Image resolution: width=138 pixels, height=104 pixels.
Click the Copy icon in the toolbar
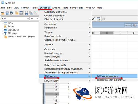(31, 13)
